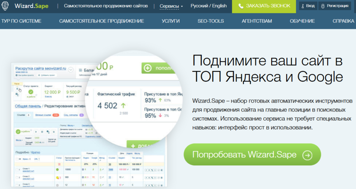Click the Общая панель breadcrumb link

click(x=28, y=106)
